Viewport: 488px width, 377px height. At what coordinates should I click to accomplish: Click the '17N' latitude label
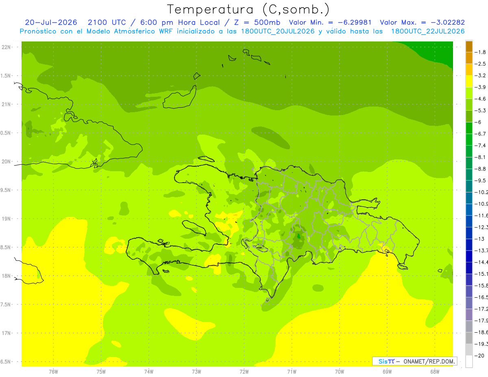pyautogui.click(x=7, y=333)
